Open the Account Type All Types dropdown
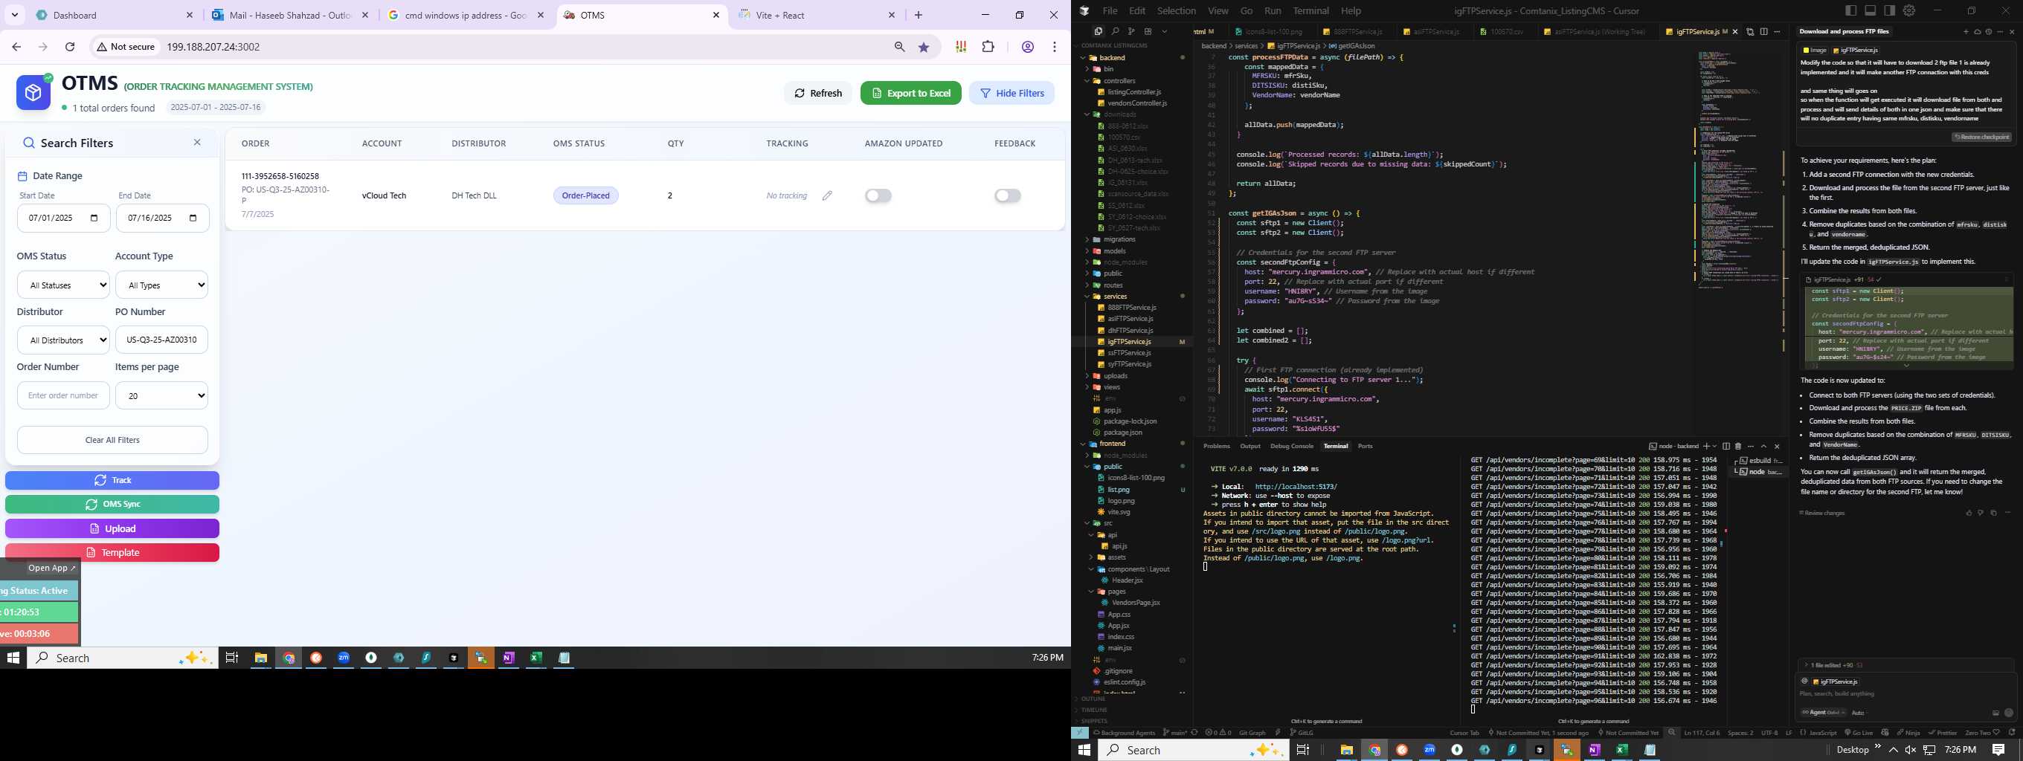Screen dimensions: 2023x761 (162, 285)
